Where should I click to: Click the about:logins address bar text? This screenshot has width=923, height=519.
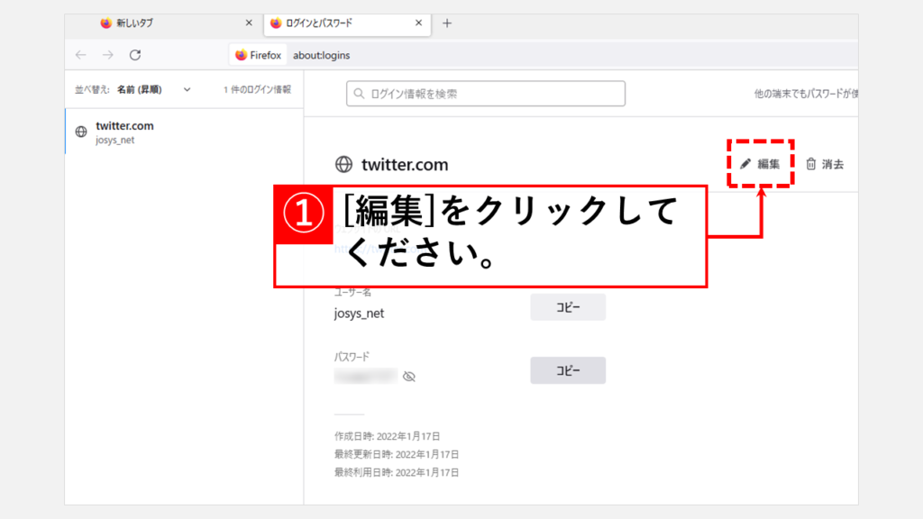[x=322, y=55]
